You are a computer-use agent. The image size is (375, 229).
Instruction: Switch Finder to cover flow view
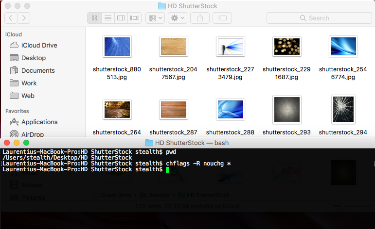[135, 18]
